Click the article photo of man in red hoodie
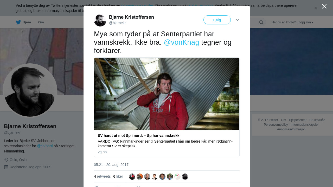 167,94
